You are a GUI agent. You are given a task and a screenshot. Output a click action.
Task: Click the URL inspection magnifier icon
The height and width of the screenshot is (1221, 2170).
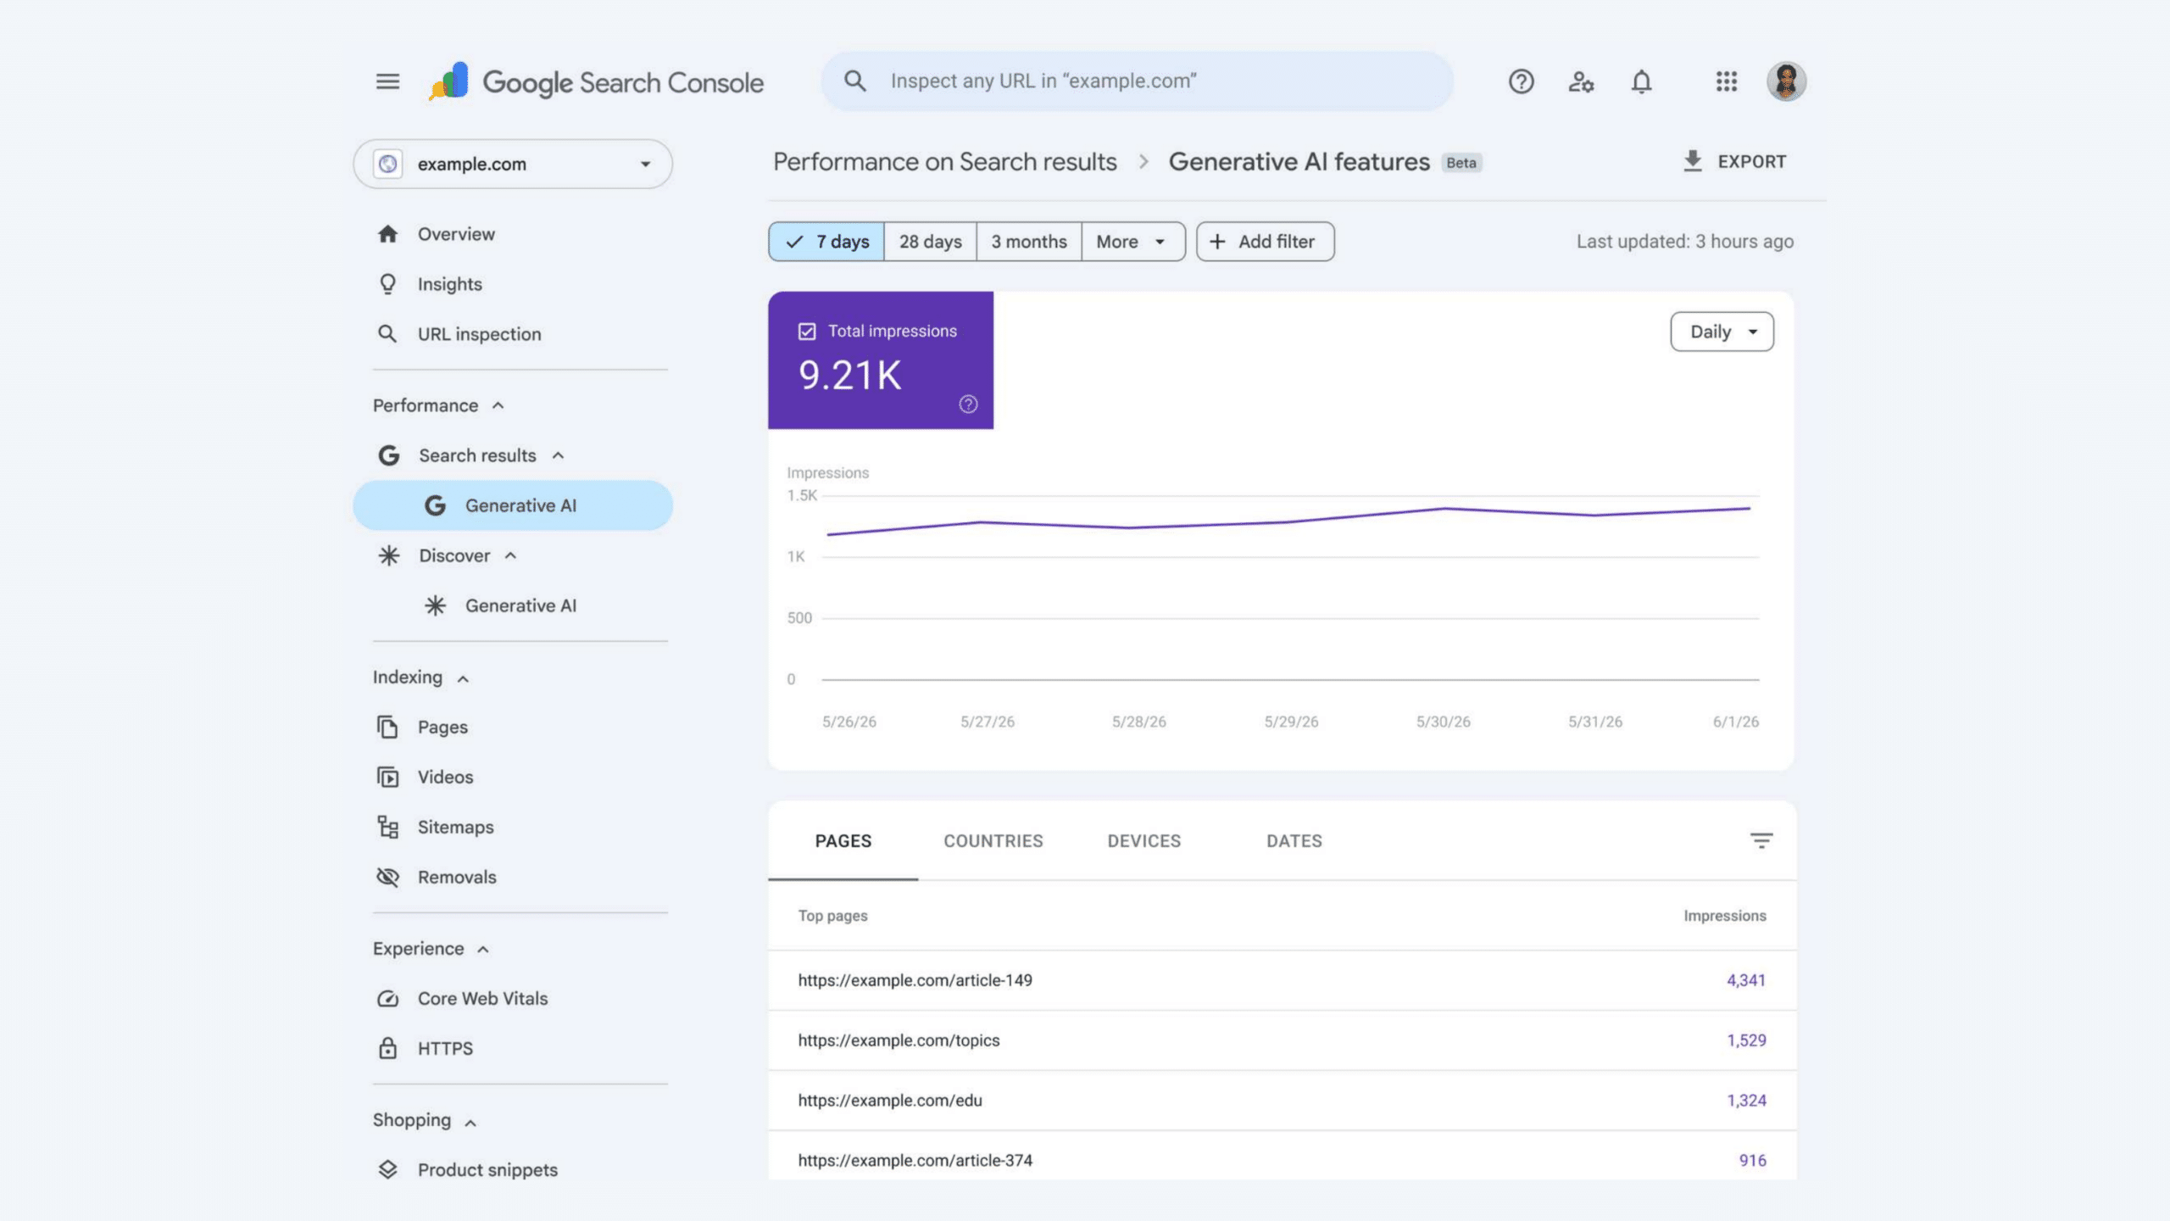point(387,334)
